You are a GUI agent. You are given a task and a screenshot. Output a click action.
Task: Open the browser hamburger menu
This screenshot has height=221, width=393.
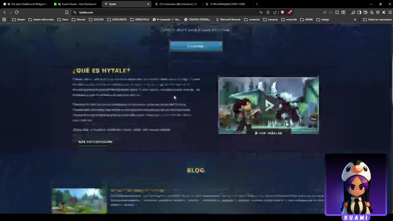(390, 12)
